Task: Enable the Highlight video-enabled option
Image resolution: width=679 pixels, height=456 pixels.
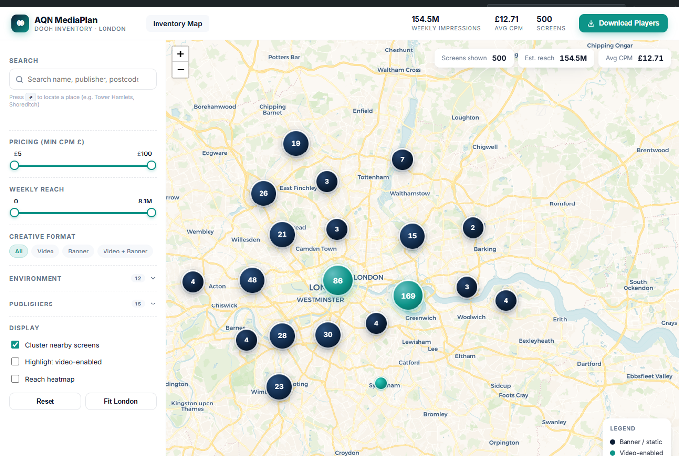Action: coord(15,361)
